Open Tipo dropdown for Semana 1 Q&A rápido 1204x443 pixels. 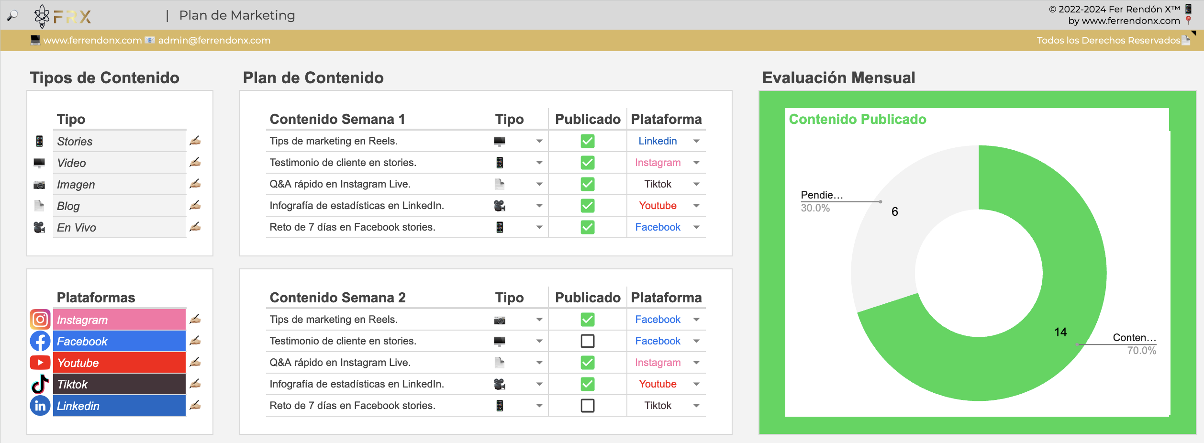click(539, 184)
